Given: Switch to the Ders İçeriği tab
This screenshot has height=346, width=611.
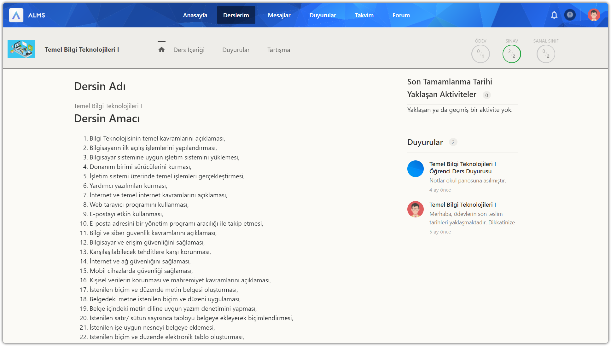Looking at the screenshot, I should (x=189, y=50).
